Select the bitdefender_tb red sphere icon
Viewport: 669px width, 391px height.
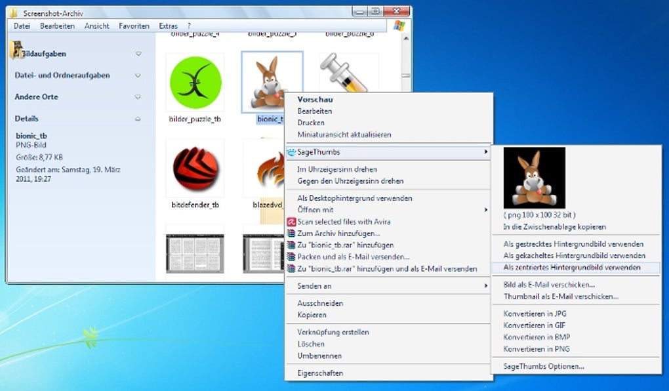coord(195,169)
